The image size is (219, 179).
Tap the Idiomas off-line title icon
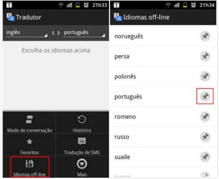(118, 17)
